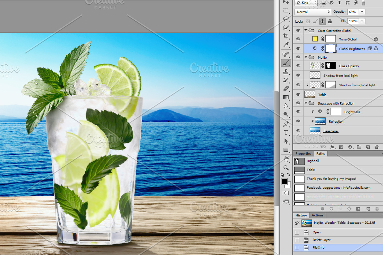Switch to the Properties tab

tap(303, 154)
